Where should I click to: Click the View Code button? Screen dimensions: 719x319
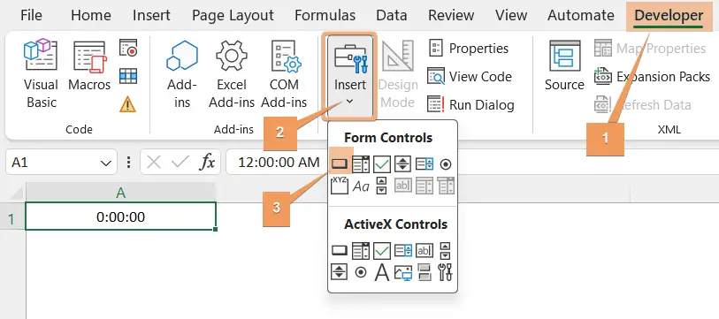[470, 77]
